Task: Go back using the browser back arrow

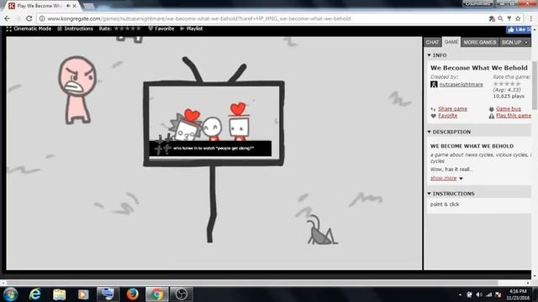Action: click(8, 18)
